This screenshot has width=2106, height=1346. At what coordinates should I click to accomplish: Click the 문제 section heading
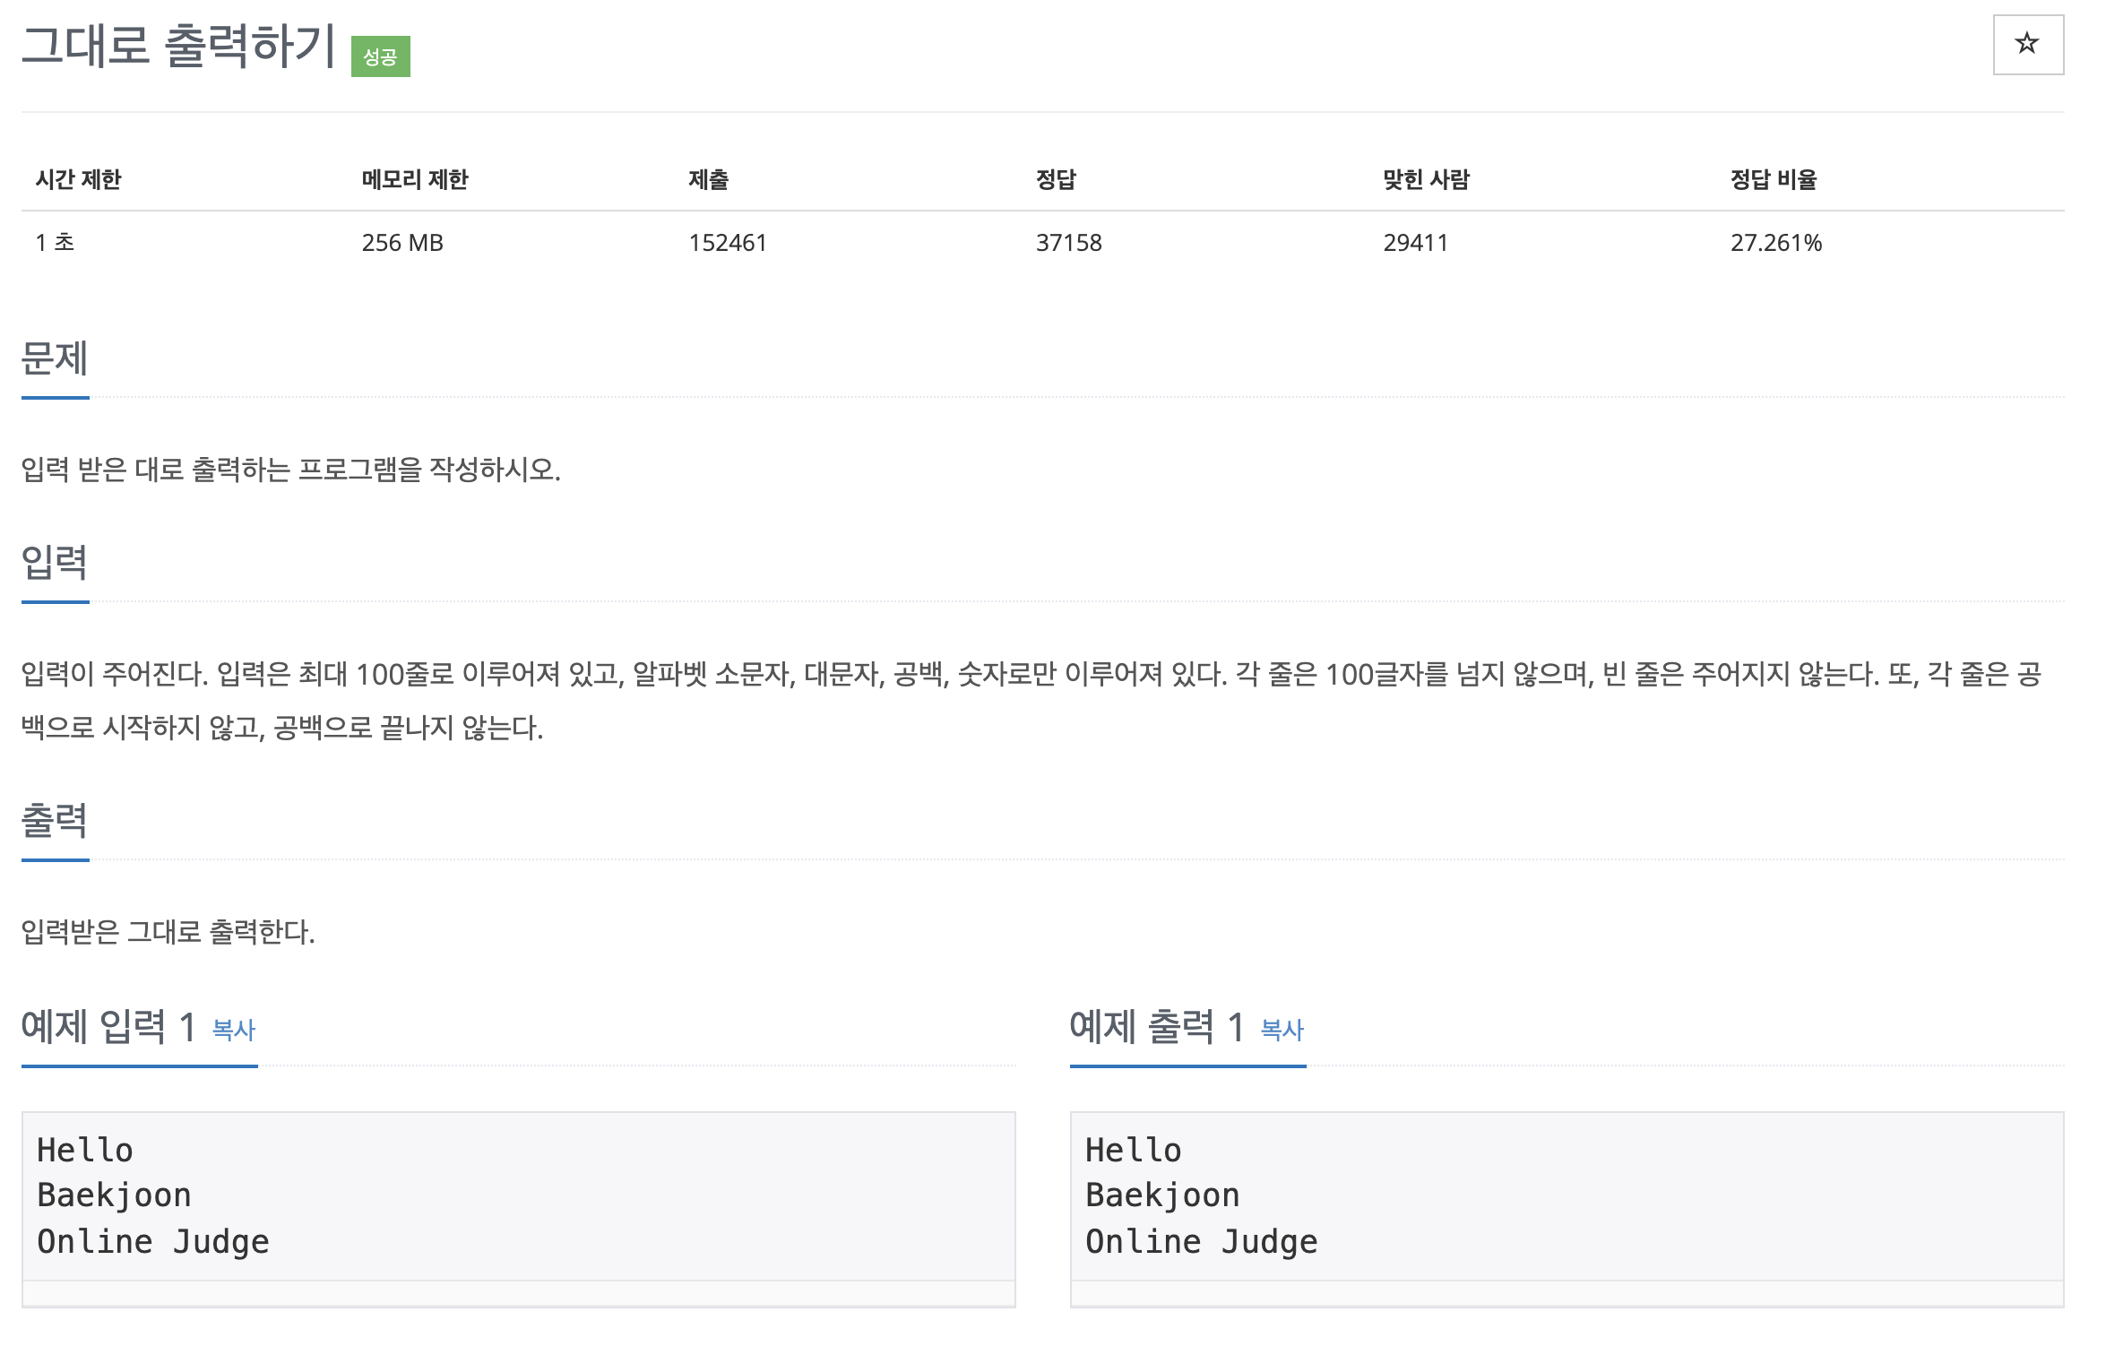pos(55,358)
